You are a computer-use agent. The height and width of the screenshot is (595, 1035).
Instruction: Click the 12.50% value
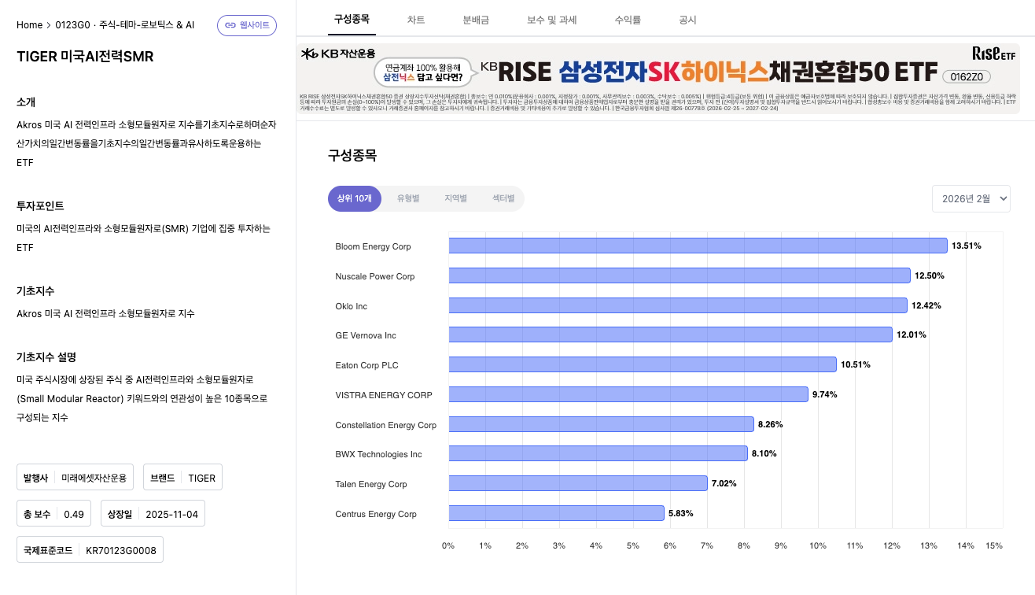[930, 275]
